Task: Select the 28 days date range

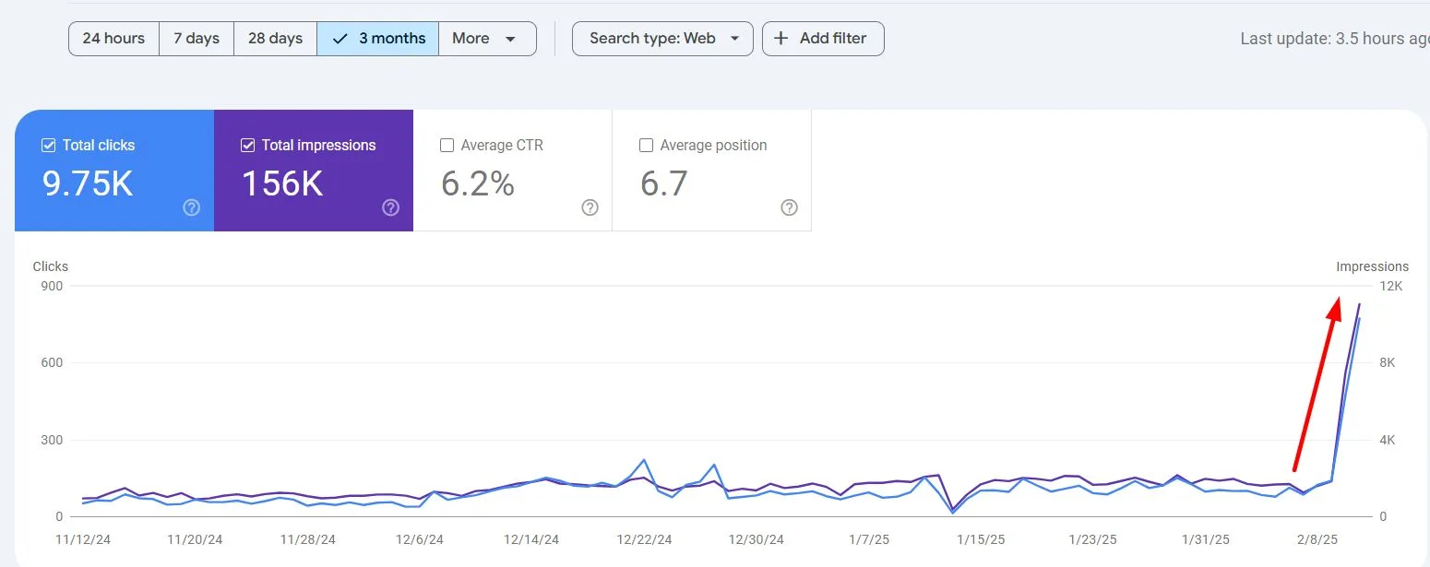Action: pyautogui.click(x=274, y=38)
